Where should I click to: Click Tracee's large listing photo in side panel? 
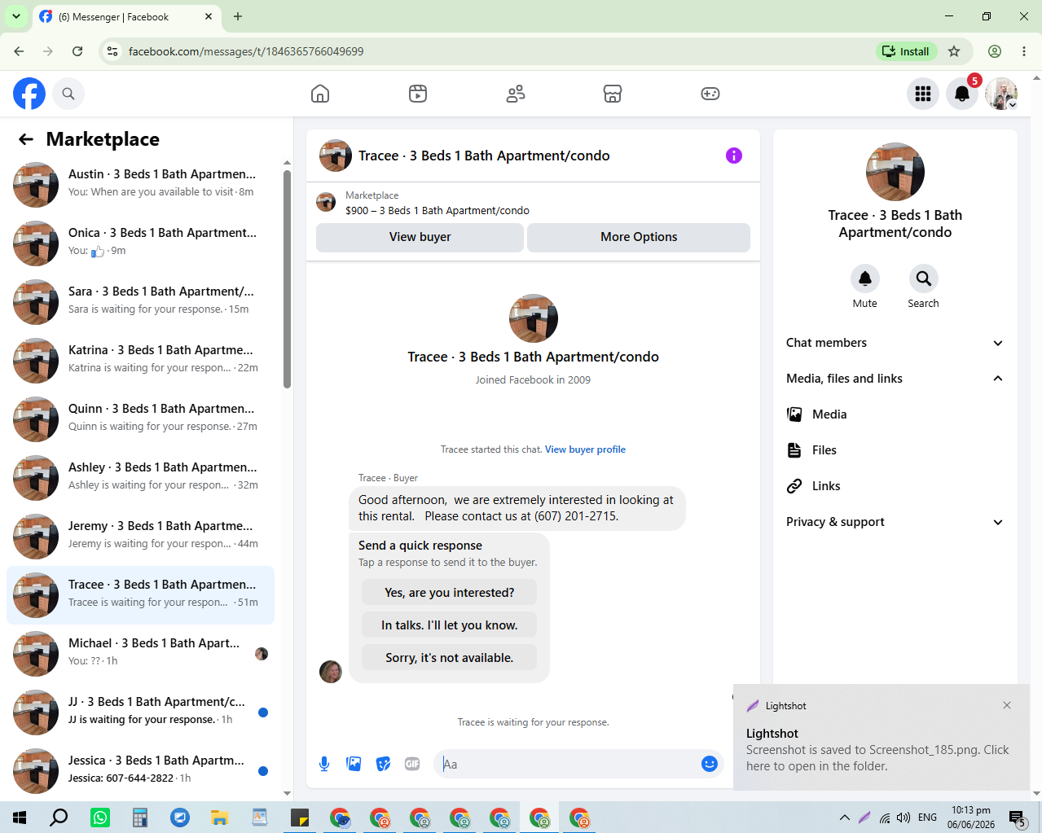tap(895, 172)
